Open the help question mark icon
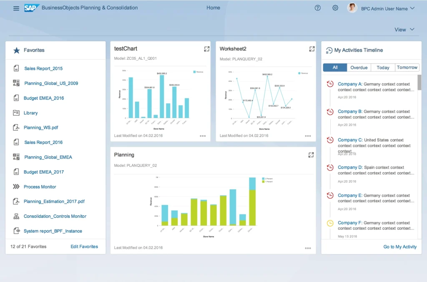The height and width of the screenshot is (282, 427). pyautogui.click(x=317, y=8)
